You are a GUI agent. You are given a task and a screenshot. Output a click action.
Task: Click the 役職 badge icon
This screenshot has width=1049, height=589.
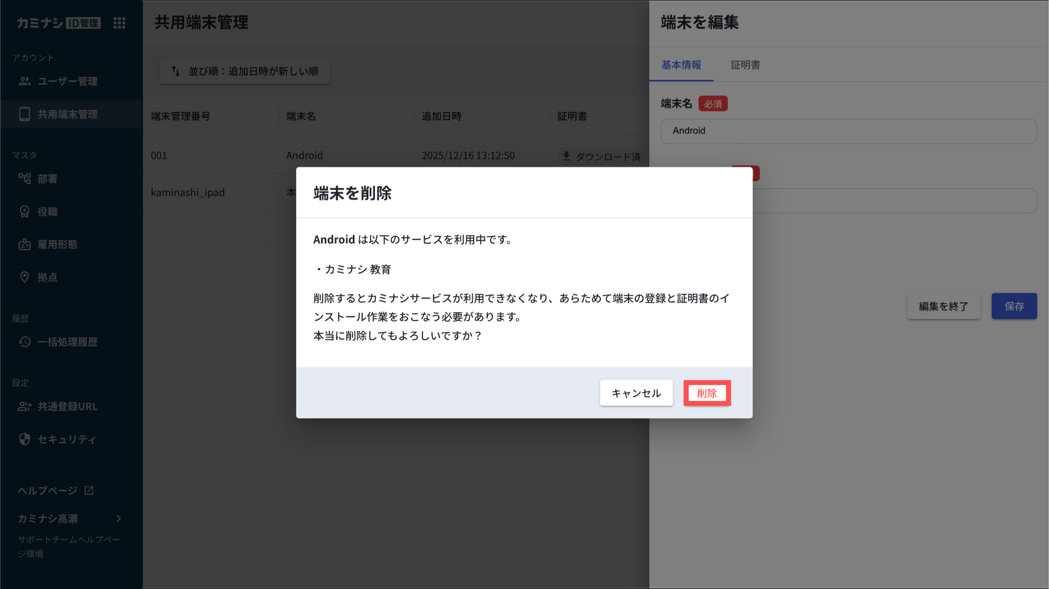[25, 211]
